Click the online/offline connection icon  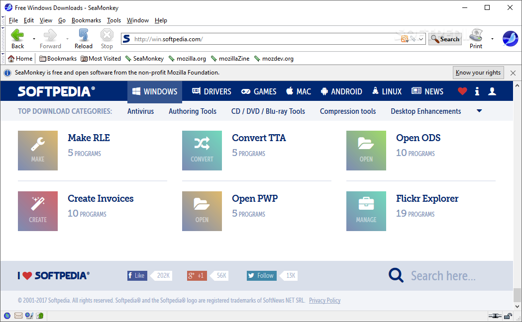coord(495,316)
